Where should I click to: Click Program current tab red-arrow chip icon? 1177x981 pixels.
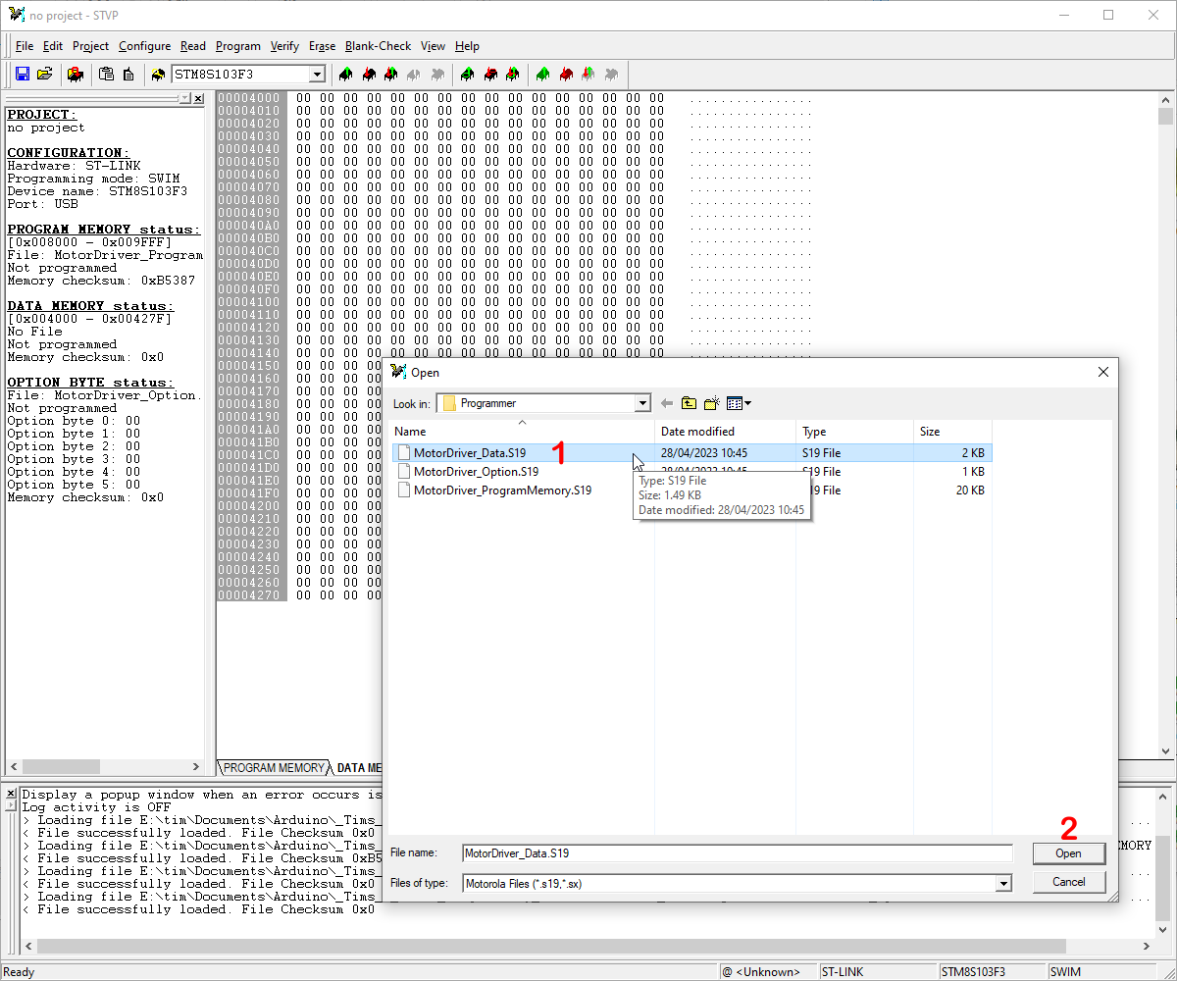pos(368,75)
